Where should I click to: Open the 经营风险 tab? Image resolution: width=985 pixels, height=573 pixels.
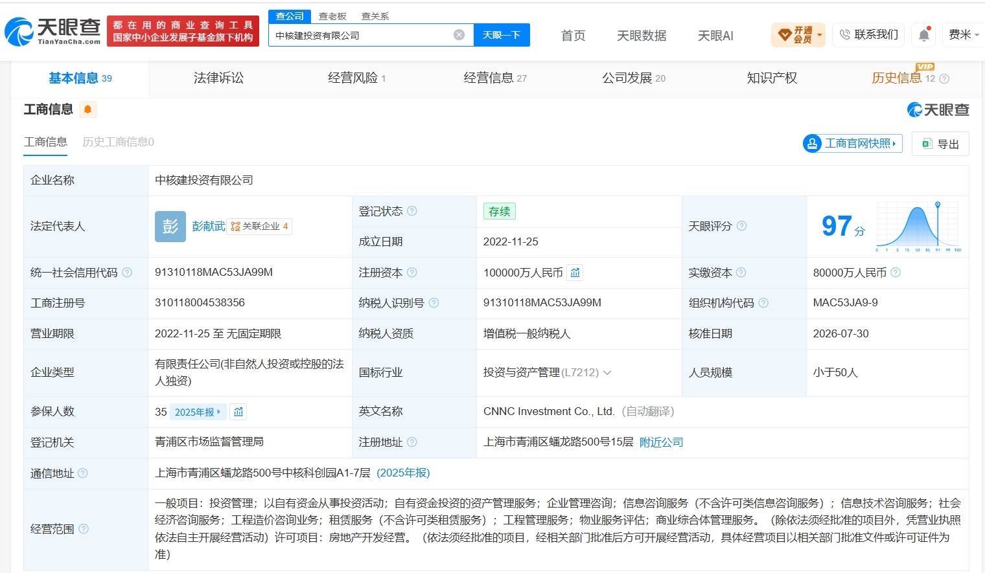click(356, 78)
